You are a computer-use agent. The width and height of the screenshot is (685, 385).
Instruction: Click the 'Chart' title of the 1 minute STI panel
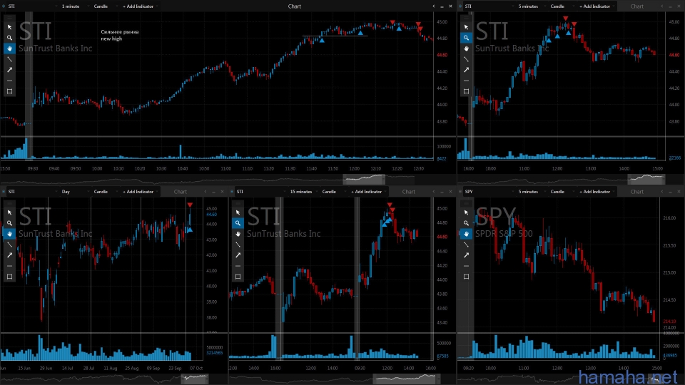click(x=295, y=6)
